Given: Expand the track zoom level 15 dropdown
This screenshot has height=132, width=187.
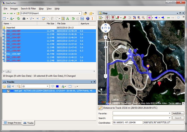Looking at the screenshot, I should 48,86.
